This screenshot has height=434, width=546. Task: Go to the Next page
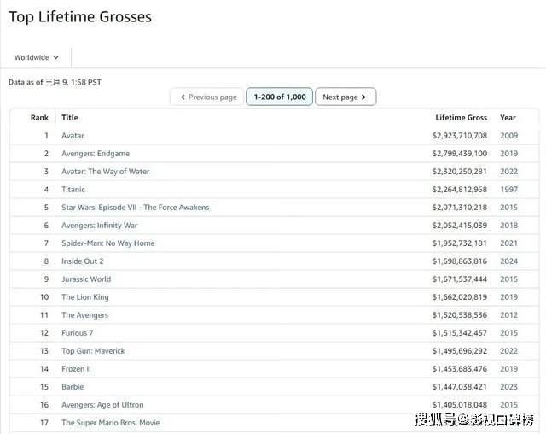point(346,97)
